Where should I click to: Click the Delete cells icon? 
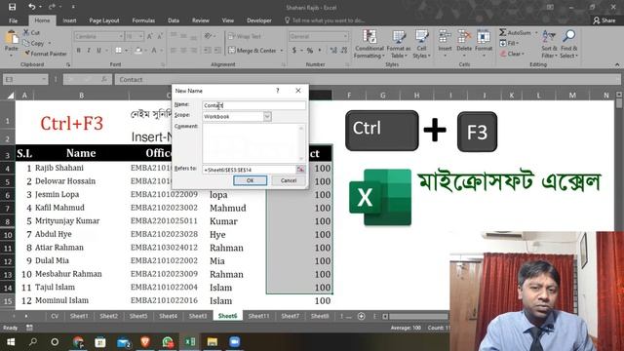pyautogui.click(x=464, y=37)
